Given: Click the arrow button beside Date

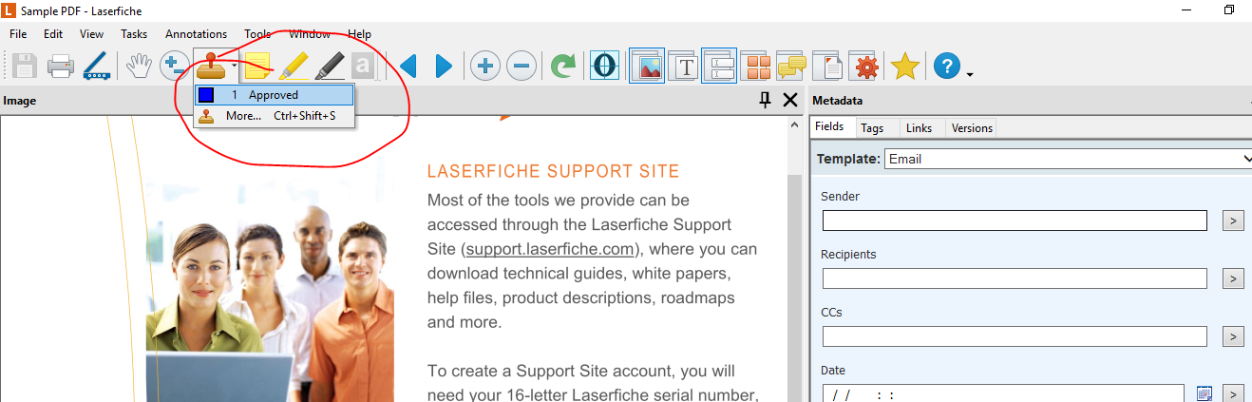Looking at the screenshot, I should 1232,393.
